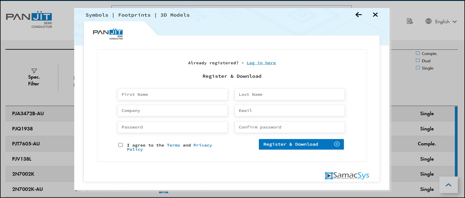Screen dimensions: 465x198
Task: Click the scroll-to-top chevron button
Action: pyautogui.click(x=448, y=185)
